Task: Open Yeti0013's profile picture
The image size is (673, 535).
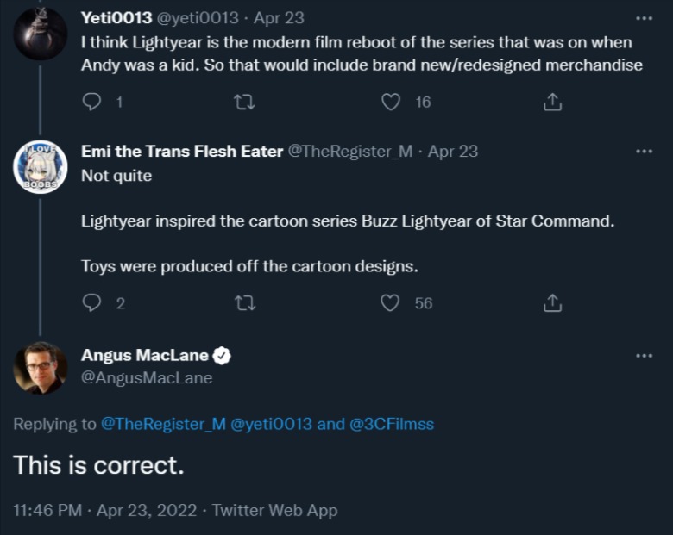Action: point(40,34)
